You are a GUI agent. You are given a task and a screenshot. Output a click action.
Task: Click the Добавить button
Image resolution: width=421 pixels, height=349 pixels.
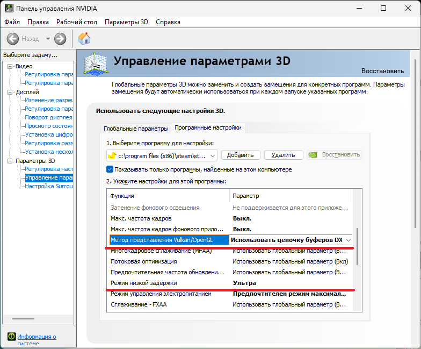(241, 155)
